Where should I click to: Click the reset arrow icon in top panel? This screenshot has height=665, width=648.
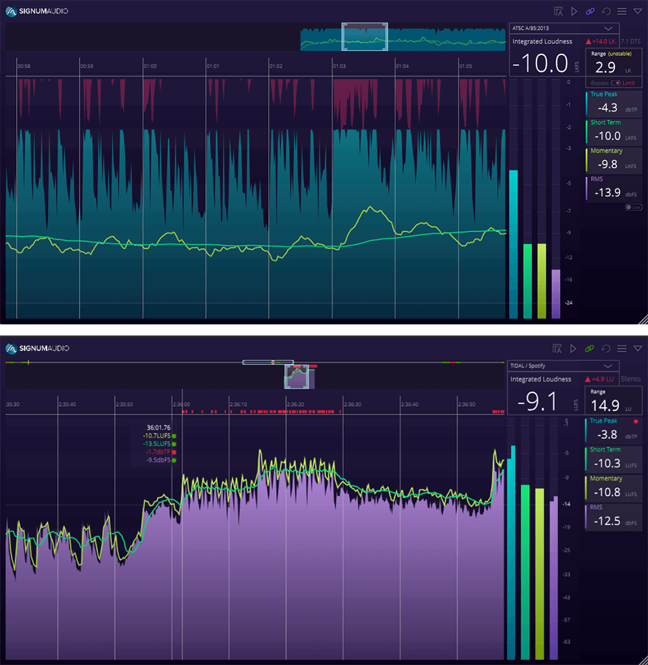click(606, 11)
